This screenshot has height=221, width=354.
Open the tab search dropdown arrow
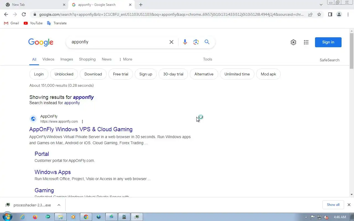click(321, 5)
